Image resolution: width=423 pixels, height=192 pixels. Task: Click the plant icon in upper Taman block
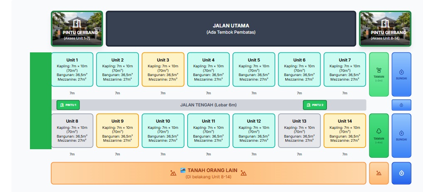click(x=379, y=70)
